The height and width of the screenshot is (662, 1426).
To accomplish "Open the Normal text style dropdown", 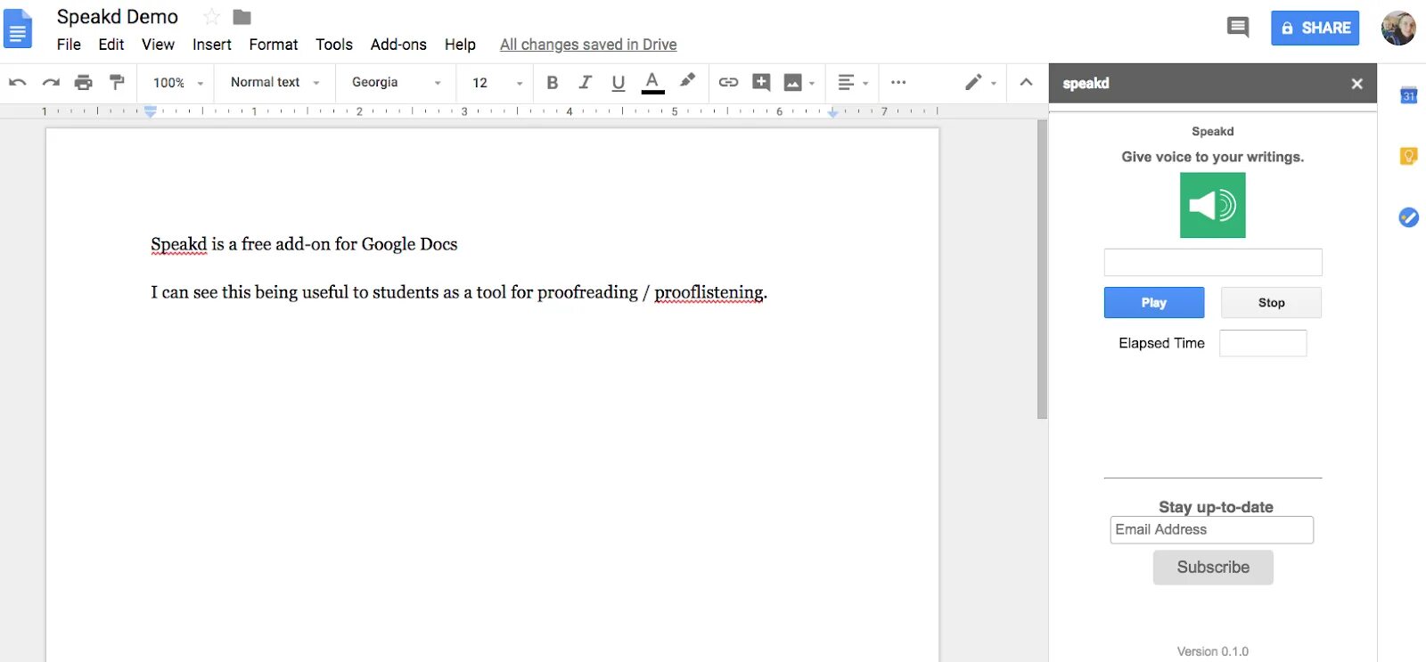I will (x=275, y=83).
